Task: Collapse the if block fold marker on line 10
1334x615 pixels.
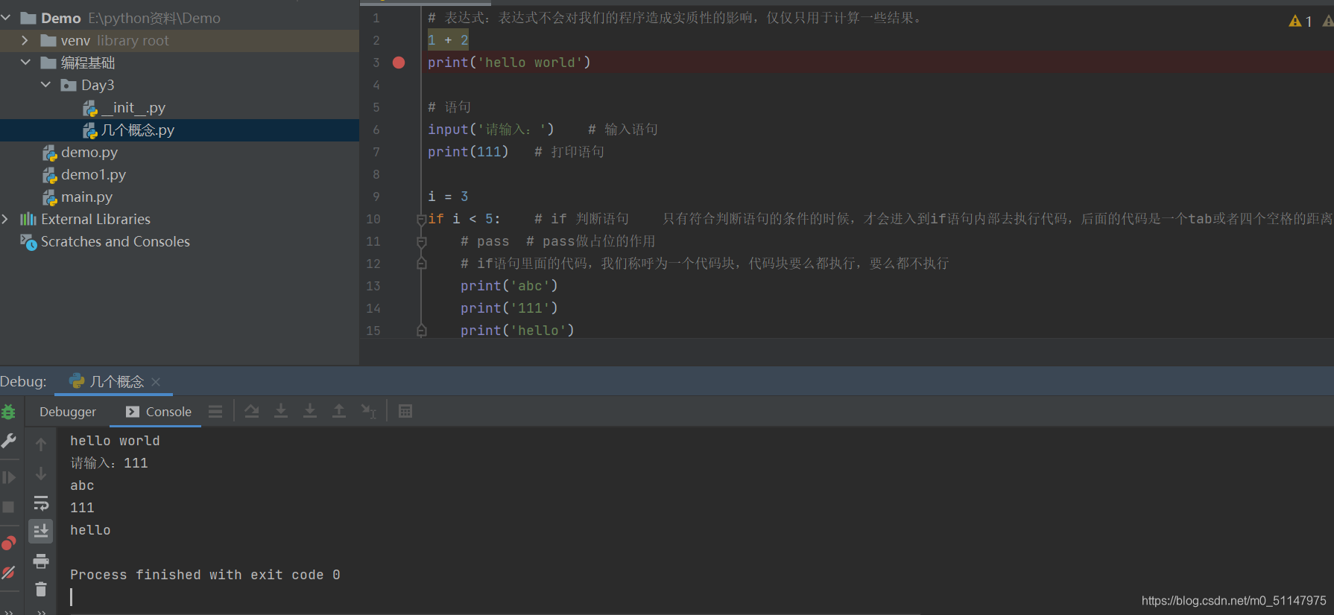Action: (421, 219)
